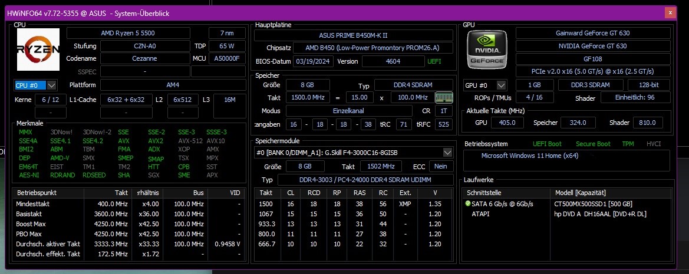
Task: Click the AMD Ryzen 5 5500 name field
Action: [x=128, y=33]
